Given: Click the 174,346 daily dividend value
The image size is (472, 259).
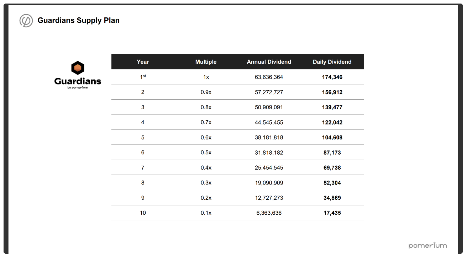Looking at the screenshot, I should (332, 77).
